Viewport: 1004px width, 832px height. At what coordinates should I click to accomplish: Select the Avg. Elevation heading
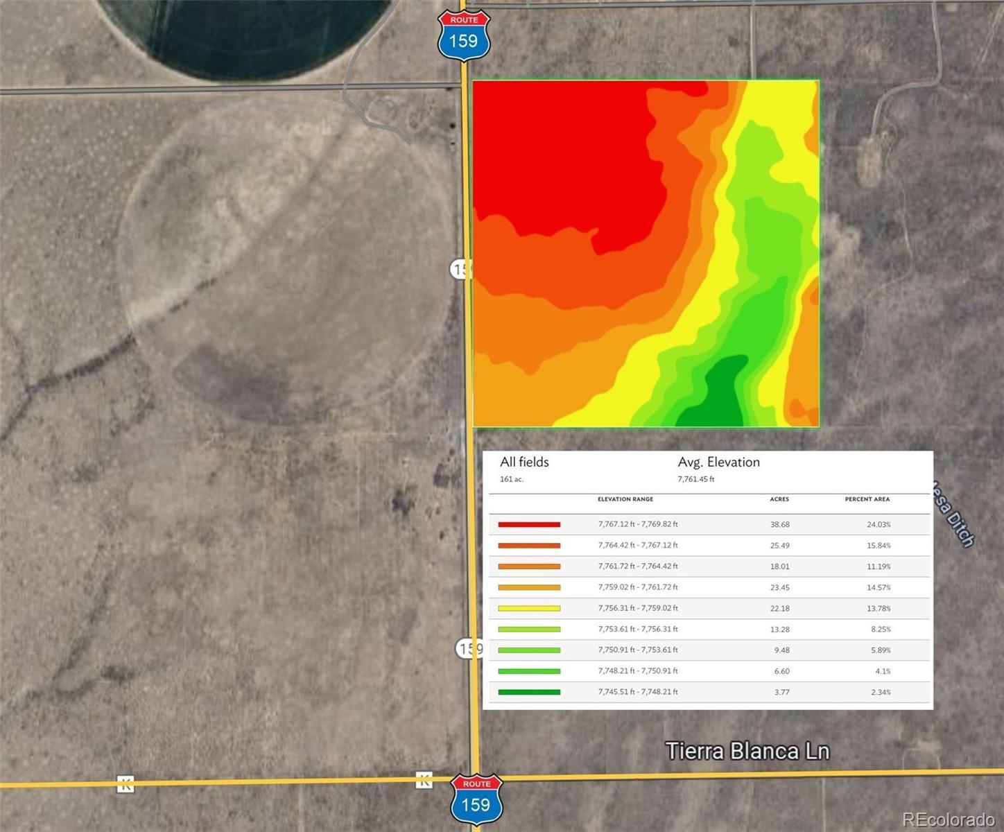tap(718, 462)
